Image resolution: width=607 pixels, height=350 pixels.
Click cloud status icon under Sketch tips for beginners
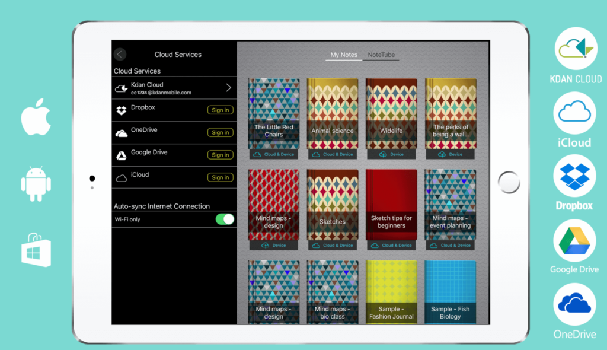click(x=375, y=246)
